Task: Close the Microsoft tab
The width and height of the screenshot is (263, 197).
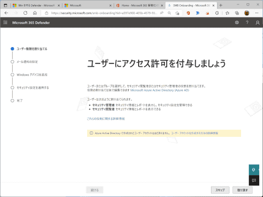Action: pos(110,5)
